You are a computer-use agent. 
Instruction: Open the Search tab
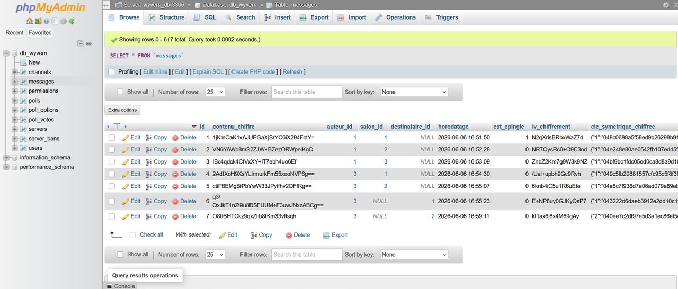coord(240,17)
